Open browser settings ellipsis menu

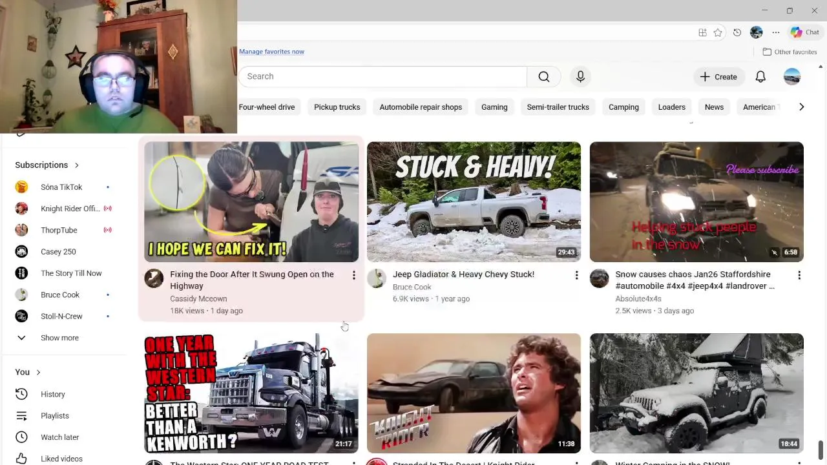[776, 32]
